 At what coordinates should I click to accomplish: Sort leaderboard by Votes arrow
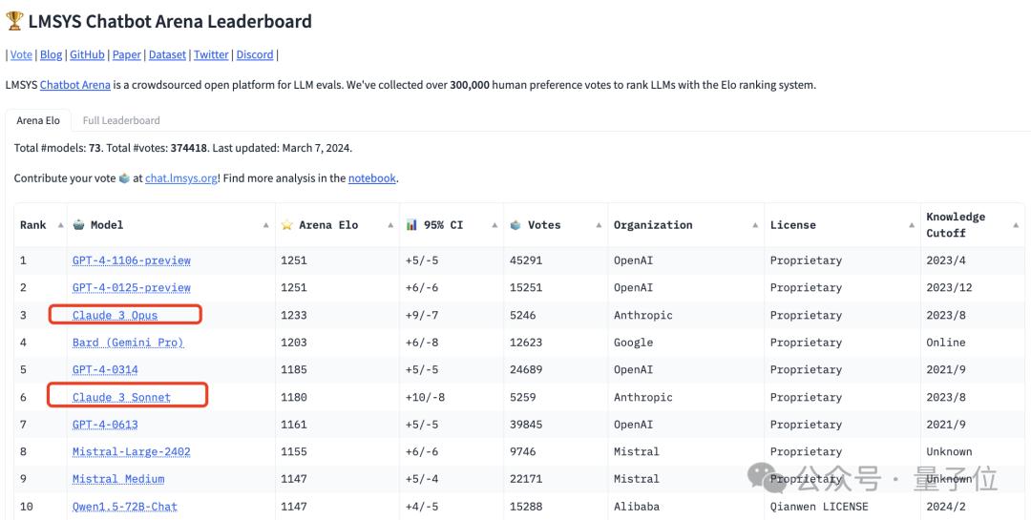point(599,225)
